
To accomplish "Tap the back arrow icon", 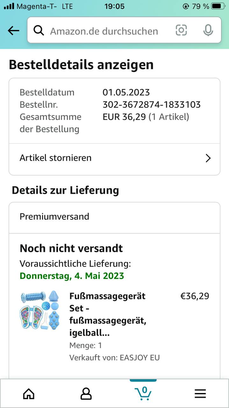I will tap(13, 31).
